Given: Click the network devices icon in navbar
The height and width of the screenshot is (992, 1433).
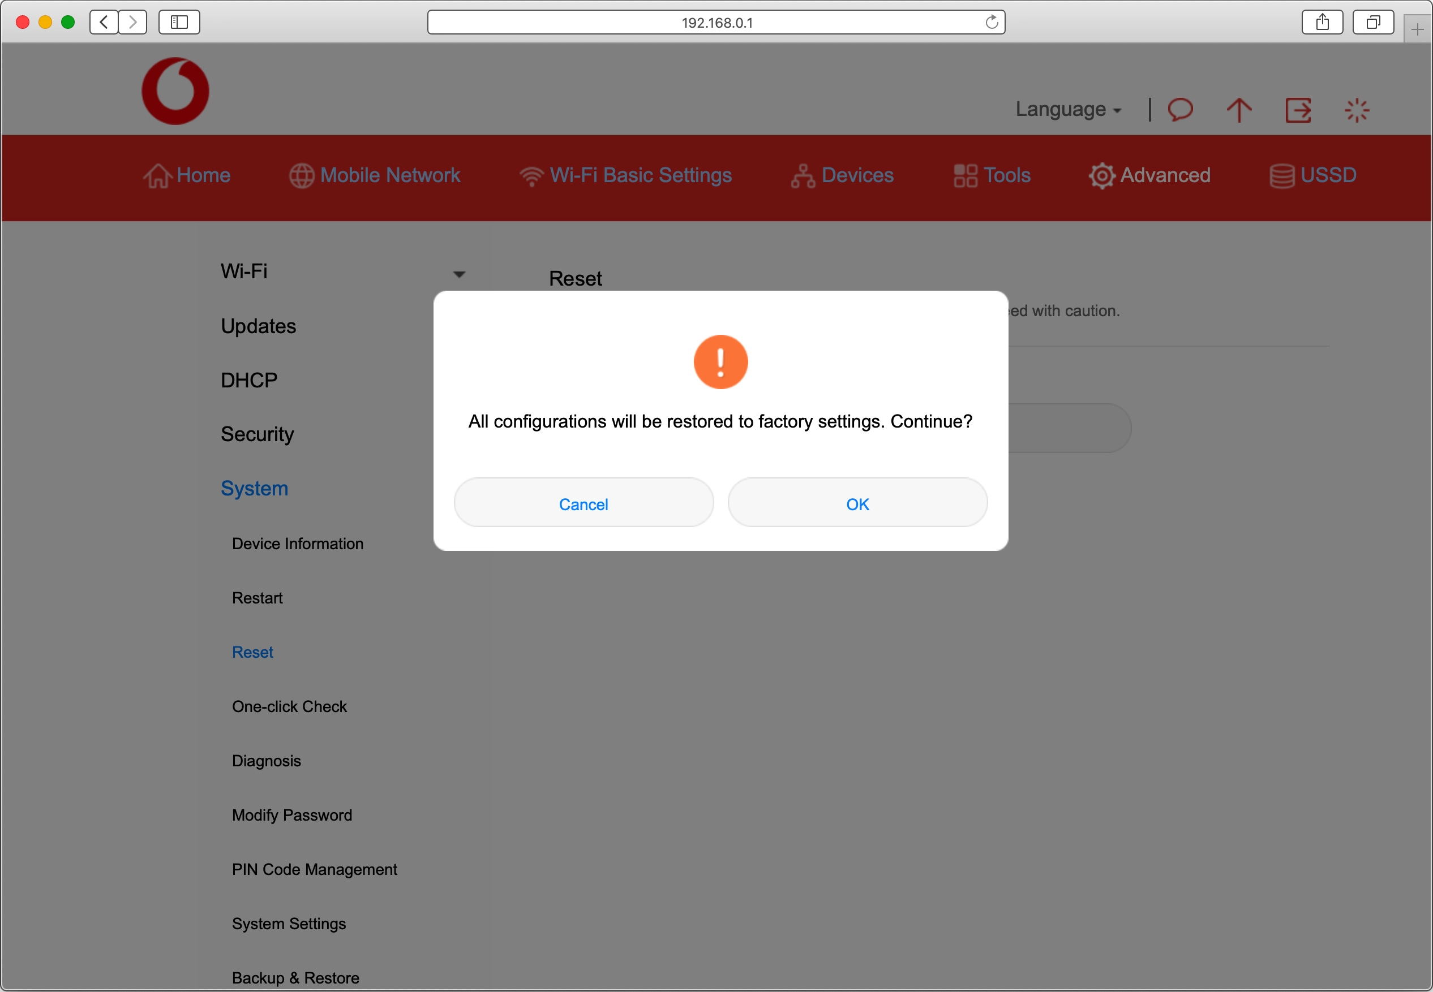Looking at the screenshot, I should pyautogui.click(x=803, y=176).
